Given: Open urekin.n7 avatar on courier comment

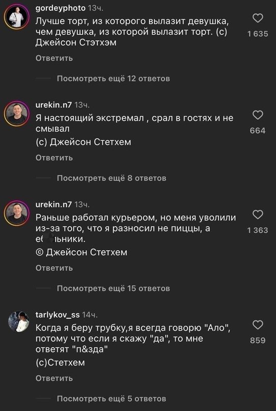Looking at the screenshot, I should [x=17, y=213].
